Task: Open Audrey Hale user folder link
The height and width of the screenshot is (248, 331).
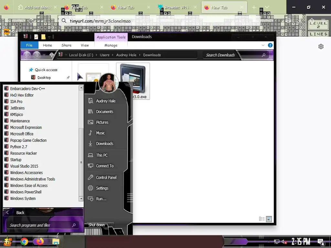Action: [106, 101]
